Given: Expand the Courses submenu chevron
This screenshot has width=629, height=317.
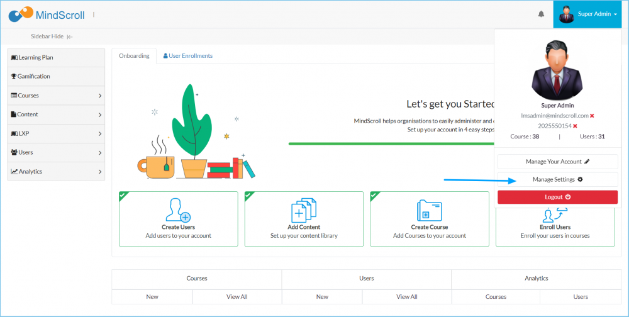Looking at the screenshot, I should [x=100, y=96].
